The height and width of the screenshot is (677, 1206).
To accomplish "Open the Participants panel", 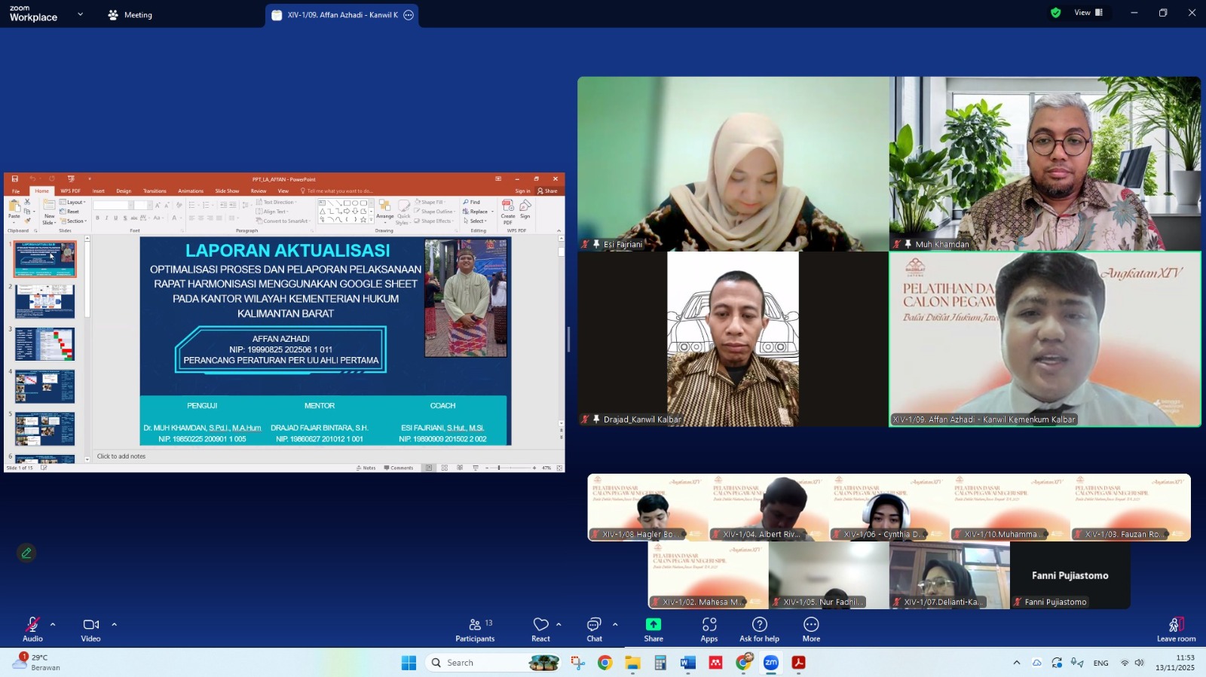I will (475, 630).
